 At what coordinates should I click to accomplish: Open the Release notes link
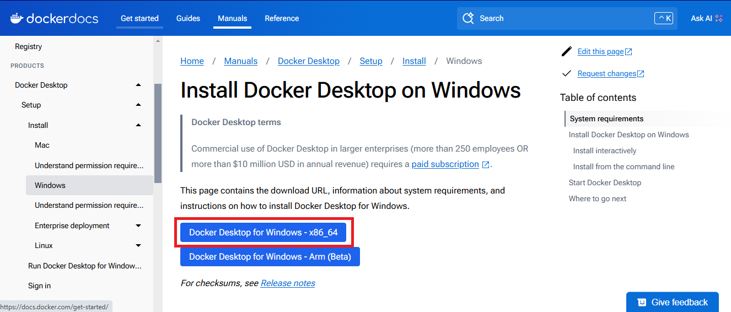pos(288,283)
